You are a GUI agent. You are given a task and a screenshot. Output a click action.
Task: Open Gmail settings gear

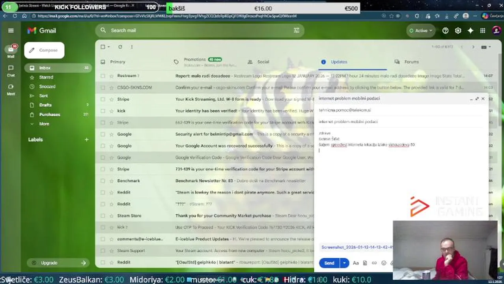click(x=458, y=30)
